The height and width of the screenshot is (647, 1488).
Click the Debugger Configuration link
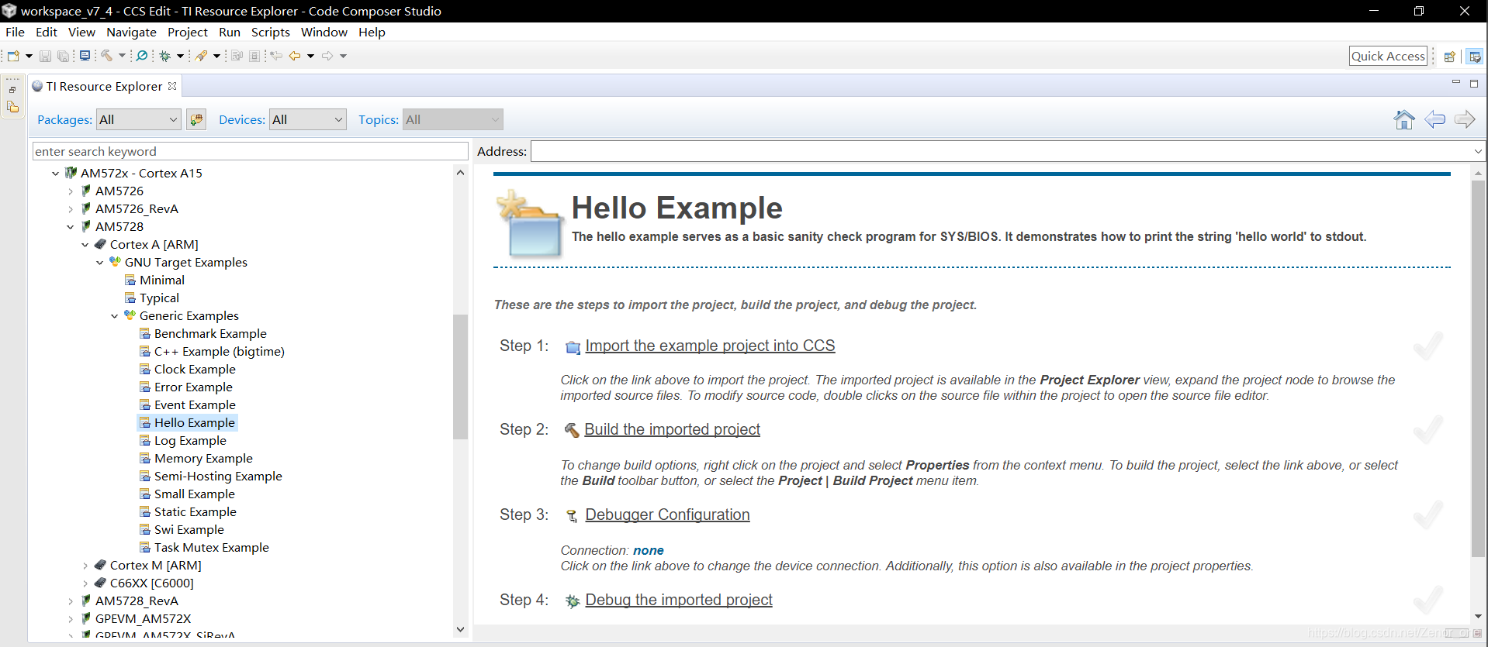coord(667,515)
